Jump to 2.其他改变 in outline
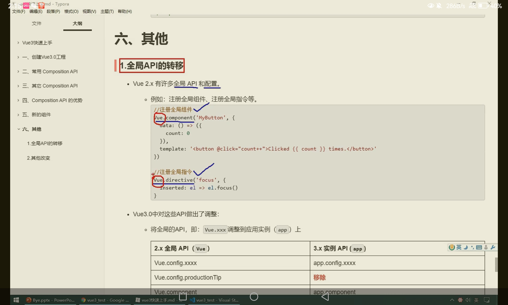Viewport: 508px width, 305px height. (x=39, y=158)
